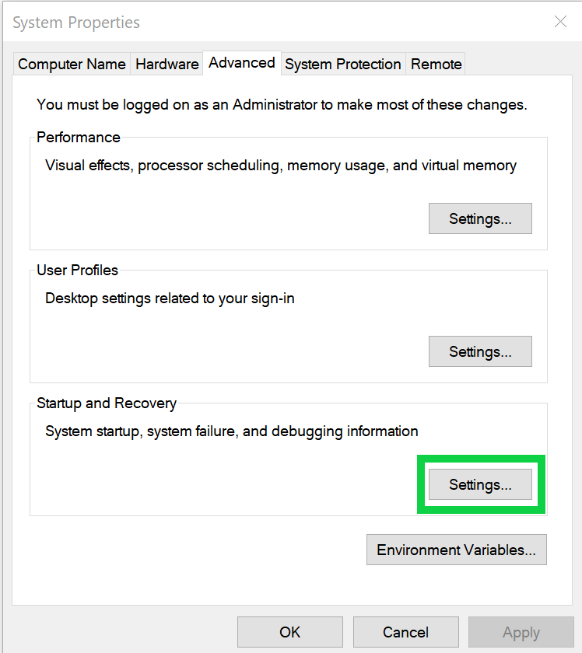
Task: Click the Performance group heading
Action: coord(78,137)
